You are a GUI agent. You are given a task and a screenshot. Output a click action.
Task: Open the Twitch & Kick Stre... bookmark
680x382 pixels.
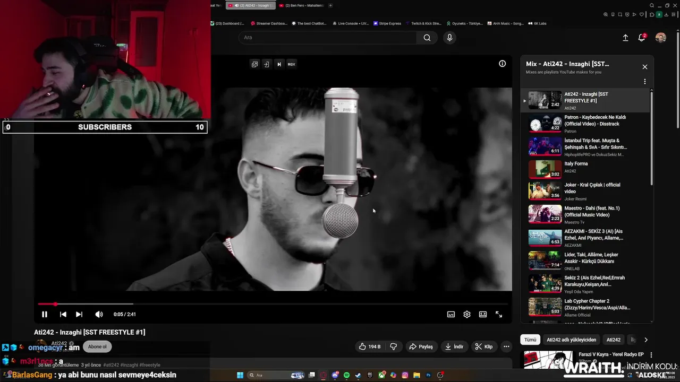point(423,23)
